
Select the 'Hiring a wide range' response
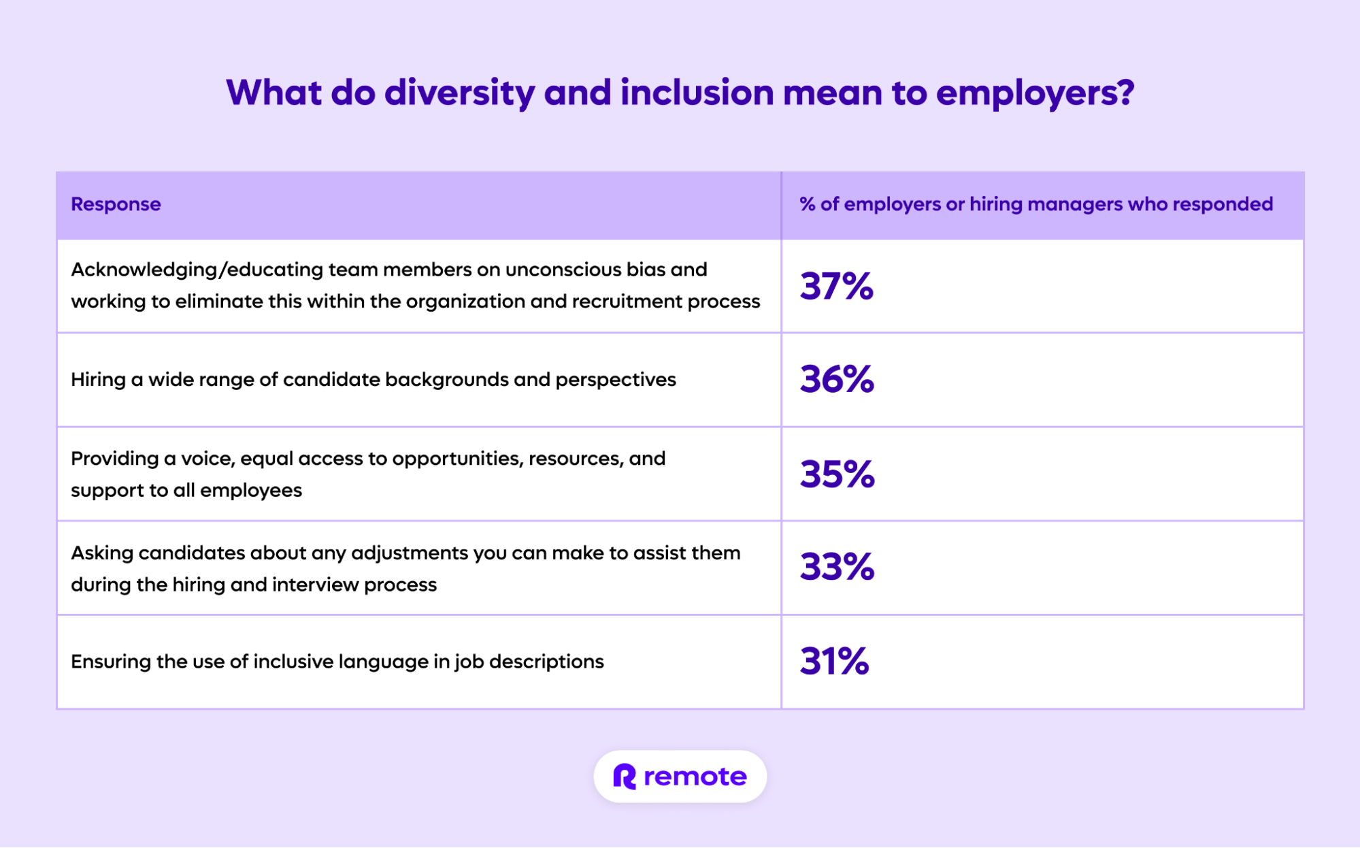373,379
